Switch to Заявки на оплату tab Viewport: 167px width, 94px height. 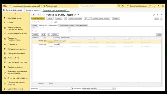[x=32, y=10]
